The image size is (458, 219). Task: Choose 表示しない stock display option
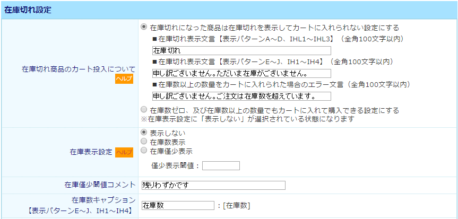[144, 132]
